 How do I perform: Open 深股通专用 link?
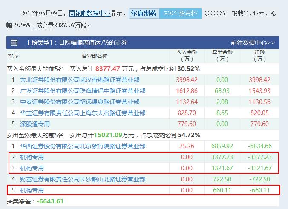tap(35, 124)
